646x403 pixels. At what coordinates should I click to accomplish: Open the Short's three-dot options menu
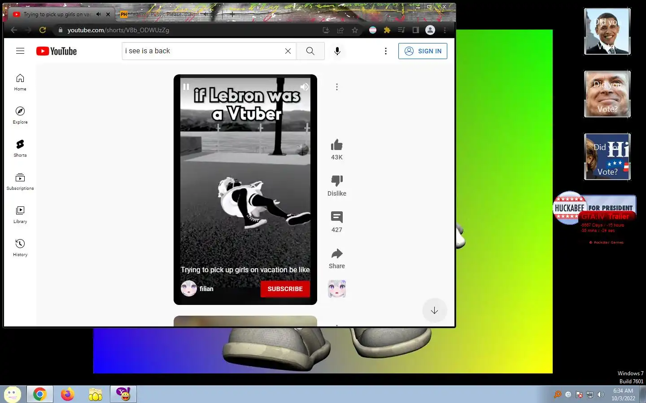coord(337,87)
